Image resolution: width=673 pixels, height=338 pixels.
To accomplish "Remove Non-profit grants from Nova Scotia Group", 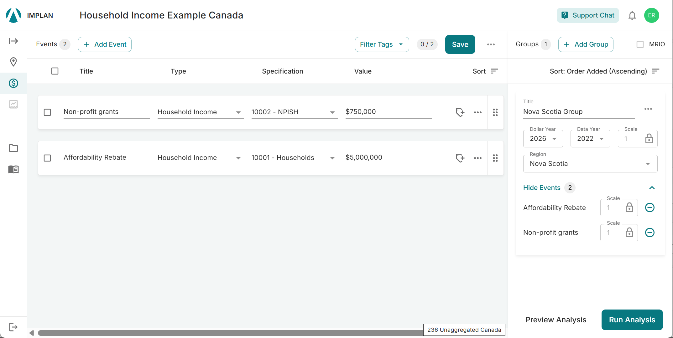I will [x=650, y=233].
